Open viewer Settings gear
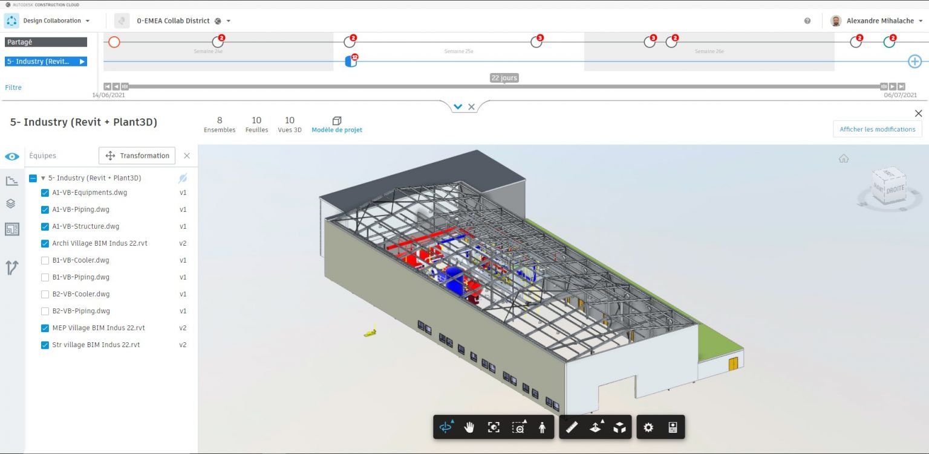Image resolution: width=929 pixels, height=454 pixels. (648, 427)
